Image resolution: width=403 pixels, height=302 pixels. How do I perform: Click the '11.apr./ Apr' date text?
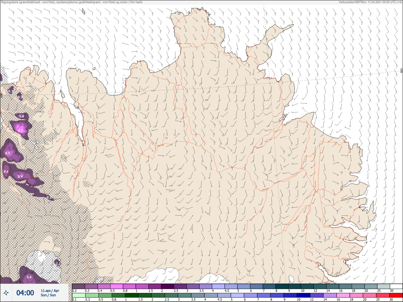click(50, 291)
